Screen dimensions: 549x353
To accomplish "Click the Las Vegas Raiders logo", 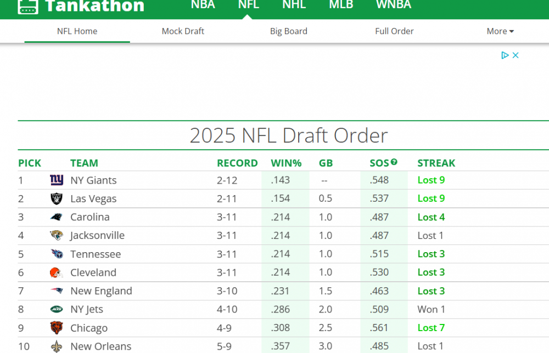I will pos(57,199).
